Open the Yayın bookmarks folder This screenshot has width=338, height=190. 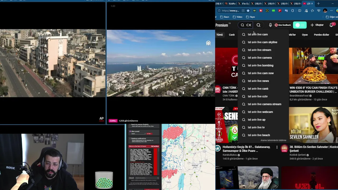click(x=250, y=17)
